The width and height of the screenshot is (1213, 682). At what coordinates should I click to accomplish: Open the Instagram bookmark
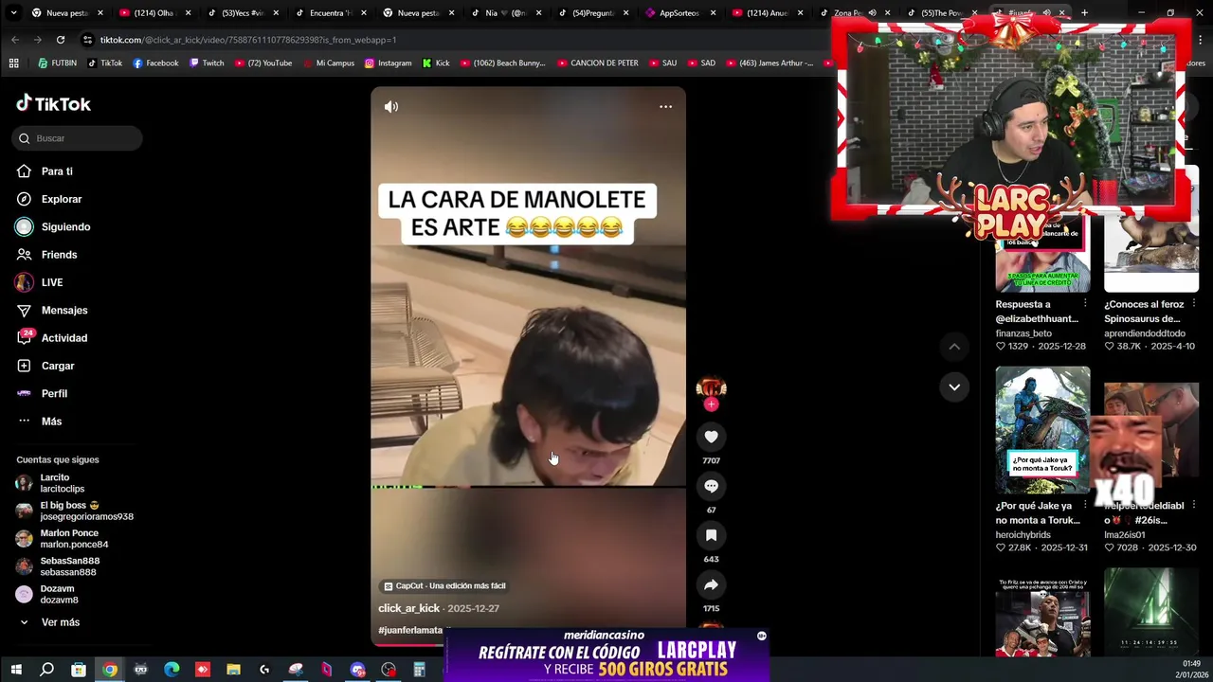point(388,63)
